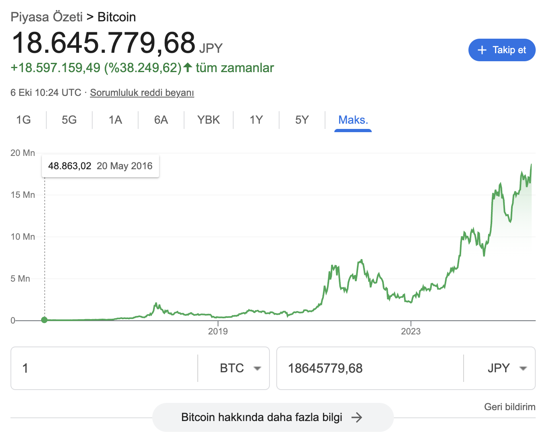Click the Piyasa Özeti breadcrumb
Screen dimensions: 551x444
coord(46,17)
